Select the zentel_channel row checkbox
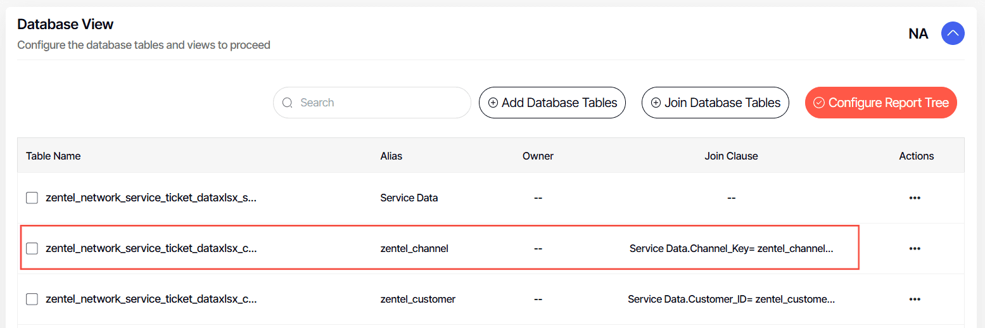 tap(32, 249)
